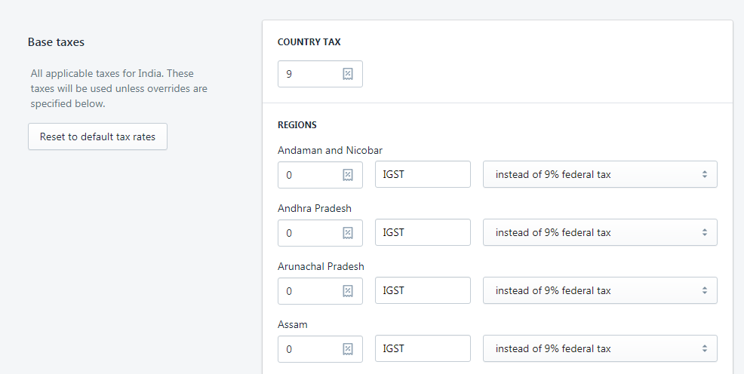Click Andhra Pradesh IGST tax name field

423,232
